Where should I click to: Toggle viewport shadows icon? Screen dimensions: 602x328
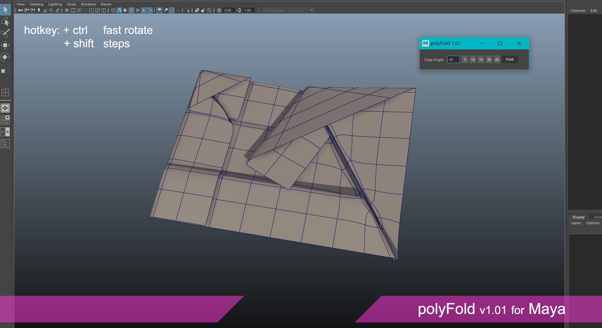pos(150,10)
